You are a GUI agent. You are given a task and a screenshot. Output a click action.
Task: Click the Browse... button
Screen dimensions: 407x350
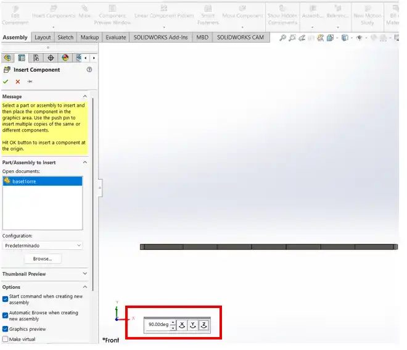43,259
